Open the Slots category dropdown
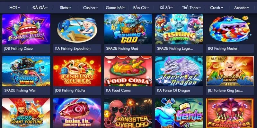257x128 pixels. coord(65,8)
